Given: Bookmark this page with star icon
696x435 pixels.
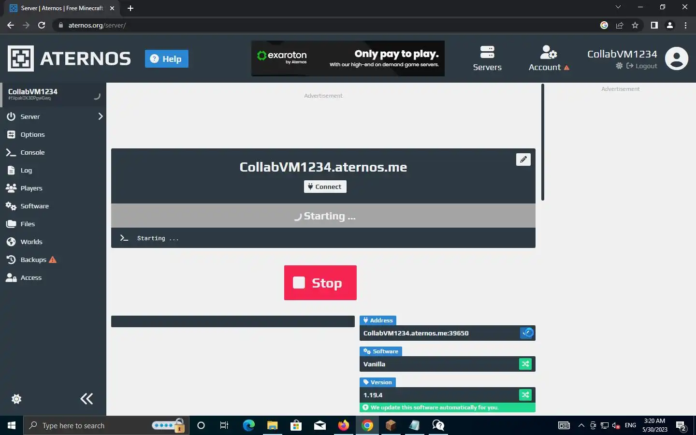Looking at the screenshot, I should (x=635, y=25).
